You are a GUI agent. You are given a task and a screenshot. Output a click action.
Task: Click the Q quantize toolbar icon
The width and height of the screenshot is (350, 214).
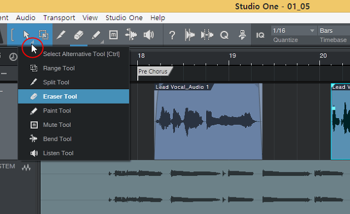[x=224, y=35]
